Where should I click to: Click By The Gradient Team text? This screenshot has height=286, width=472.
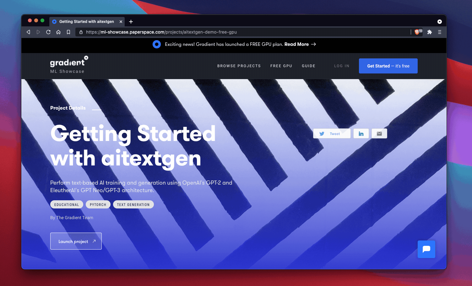point(72,218)
